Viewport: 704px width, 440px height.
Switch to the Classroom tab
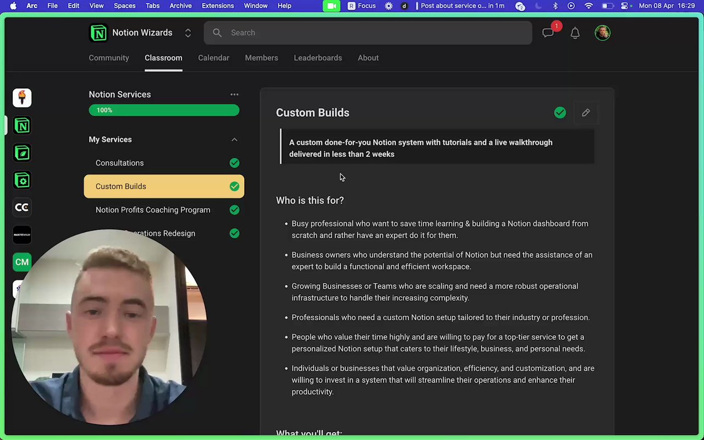(x=163, y=58)
